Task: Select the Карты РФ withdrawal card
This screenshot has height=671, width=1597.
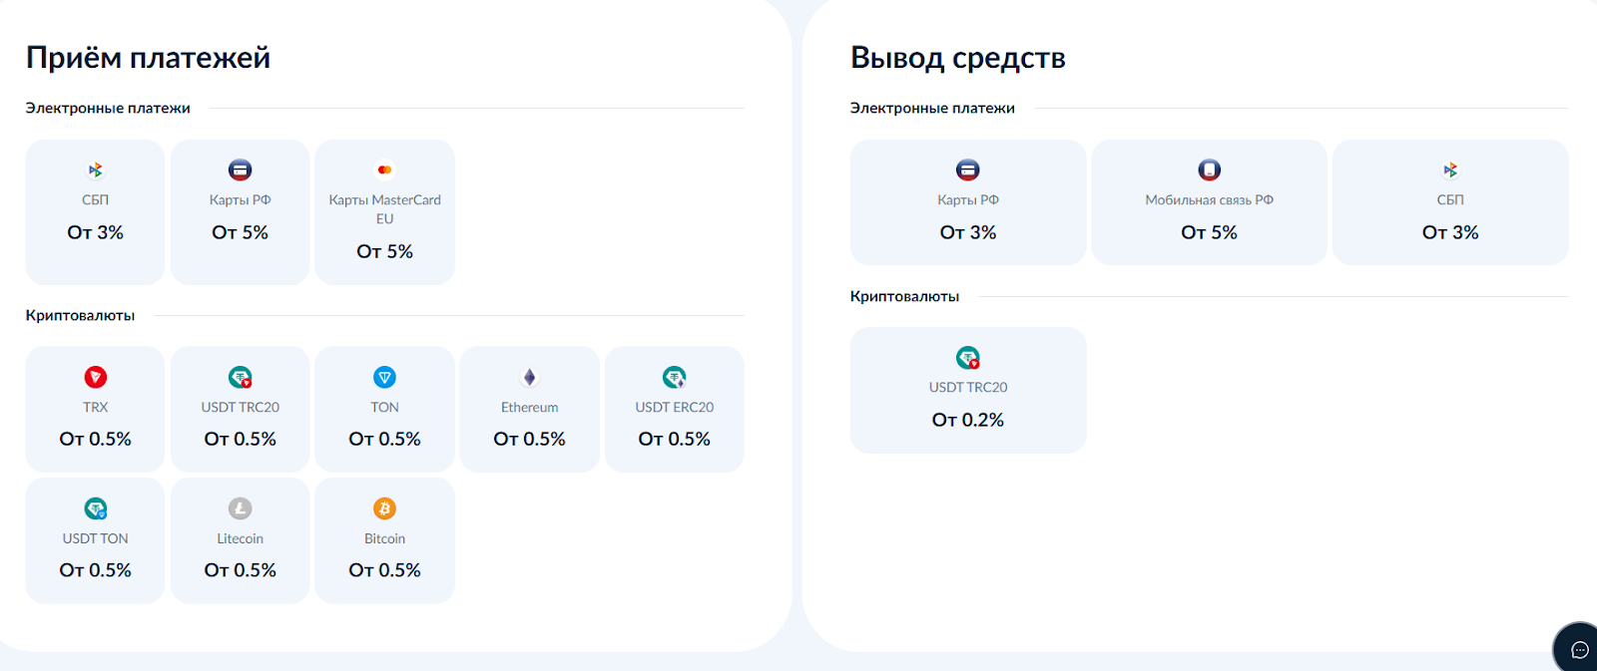Action: (967, 202)
